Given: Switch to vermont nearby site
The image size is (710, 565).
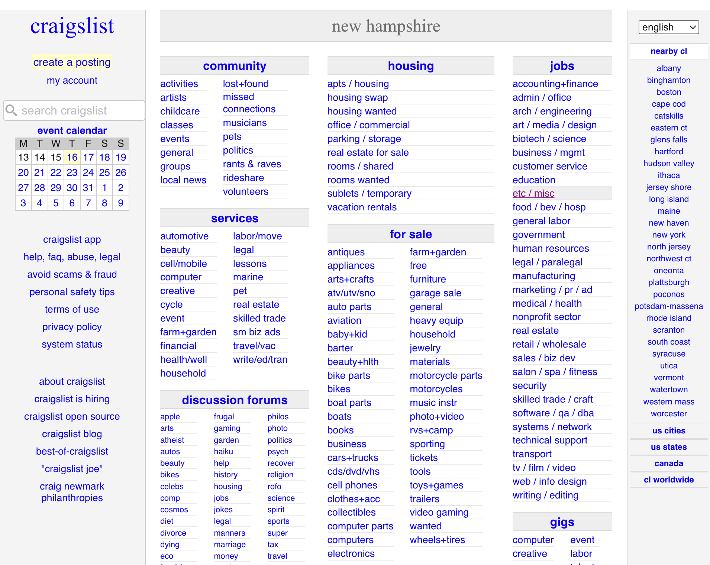Looking at the screenshot, I should (x=668, y=378).
